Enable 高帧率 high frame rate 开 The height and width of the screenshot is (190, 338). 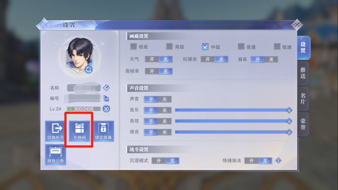(x=152, y=71)
